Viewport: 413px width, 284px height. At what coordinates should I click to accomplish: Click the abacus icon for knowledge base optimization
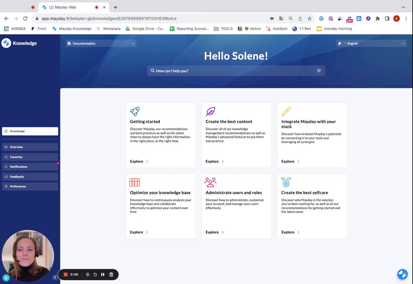[x=135, y=182]
